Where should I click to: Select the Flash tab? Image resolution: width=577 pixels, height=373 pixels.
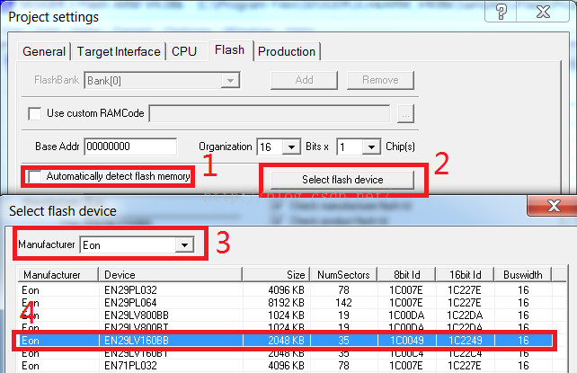click(229, 50)
